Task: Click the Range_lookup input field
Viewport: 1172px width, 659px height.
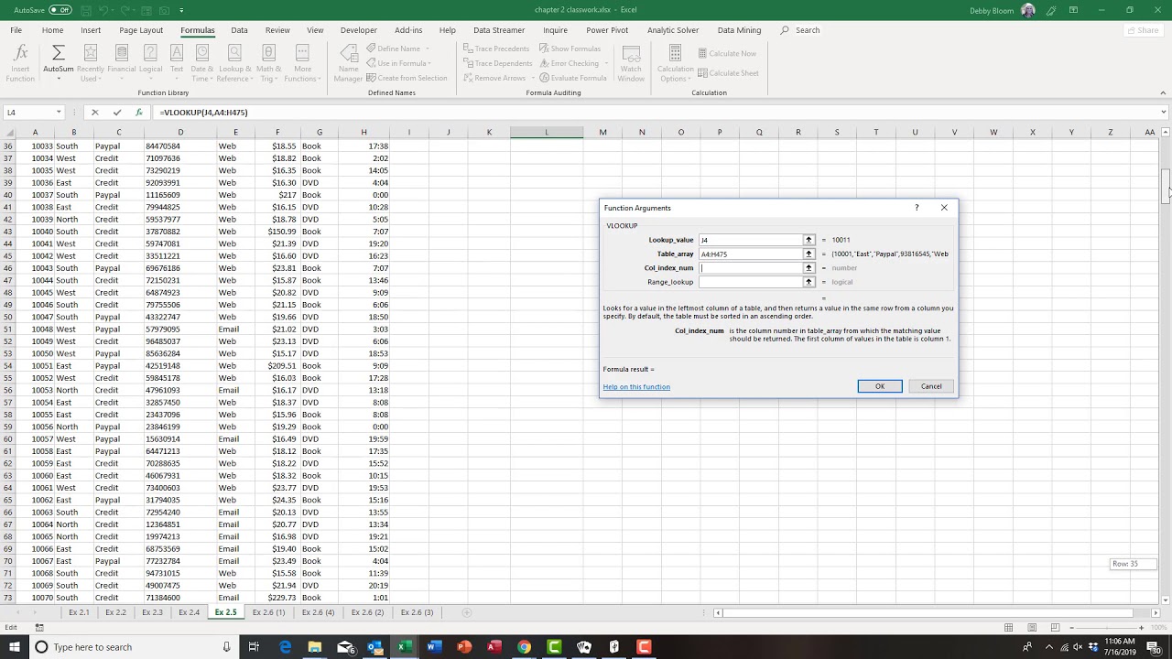Action: tap(751, 282)
